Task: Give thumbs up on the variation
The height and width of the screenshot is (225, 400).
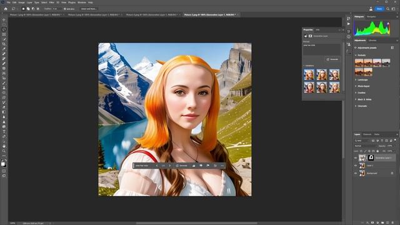Action: click(194, 166)
